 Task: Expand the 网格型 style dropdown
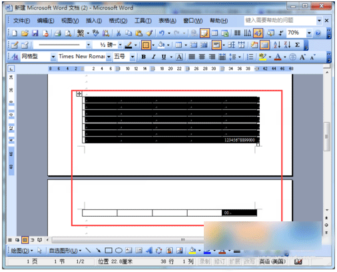pos(53,57)
